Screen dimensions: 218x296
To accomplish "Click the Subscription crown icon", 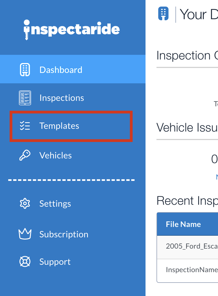I will coord(25,234).
